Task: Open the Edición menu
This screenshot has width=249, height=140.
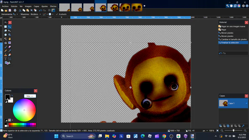Action: coord(14,6)
